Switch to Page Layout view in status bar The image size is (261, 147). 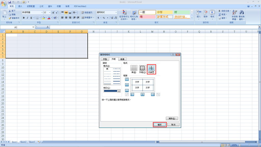click(x=226, y=145)
